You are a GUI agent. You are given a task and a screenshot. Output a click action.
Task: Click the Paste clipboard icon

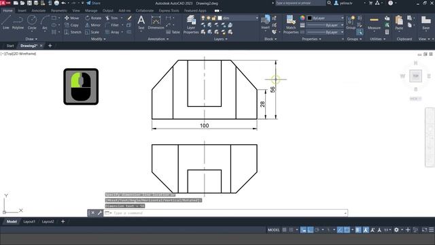click(399, 22)
